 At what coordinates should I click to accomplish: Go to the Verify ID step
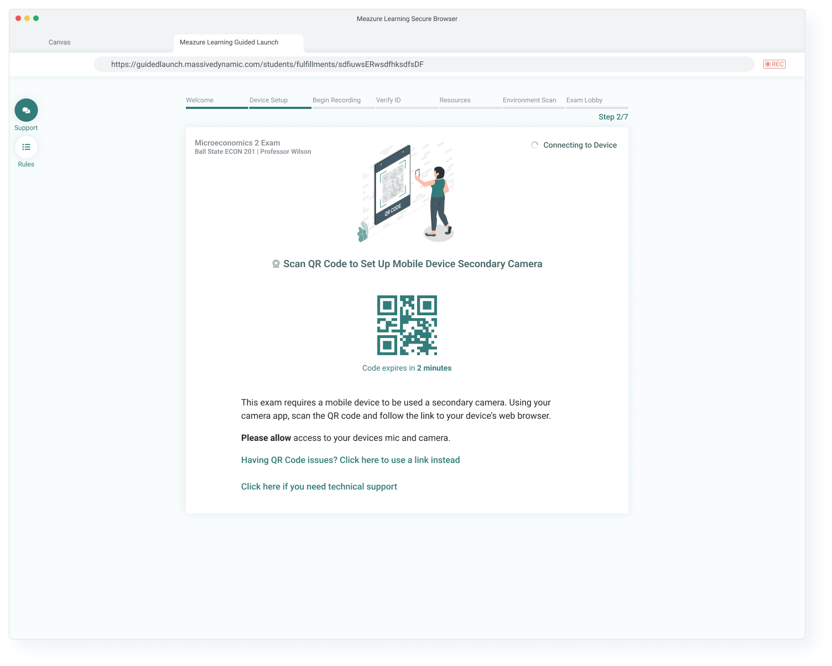pyautogui.click(x=407, y=102)
